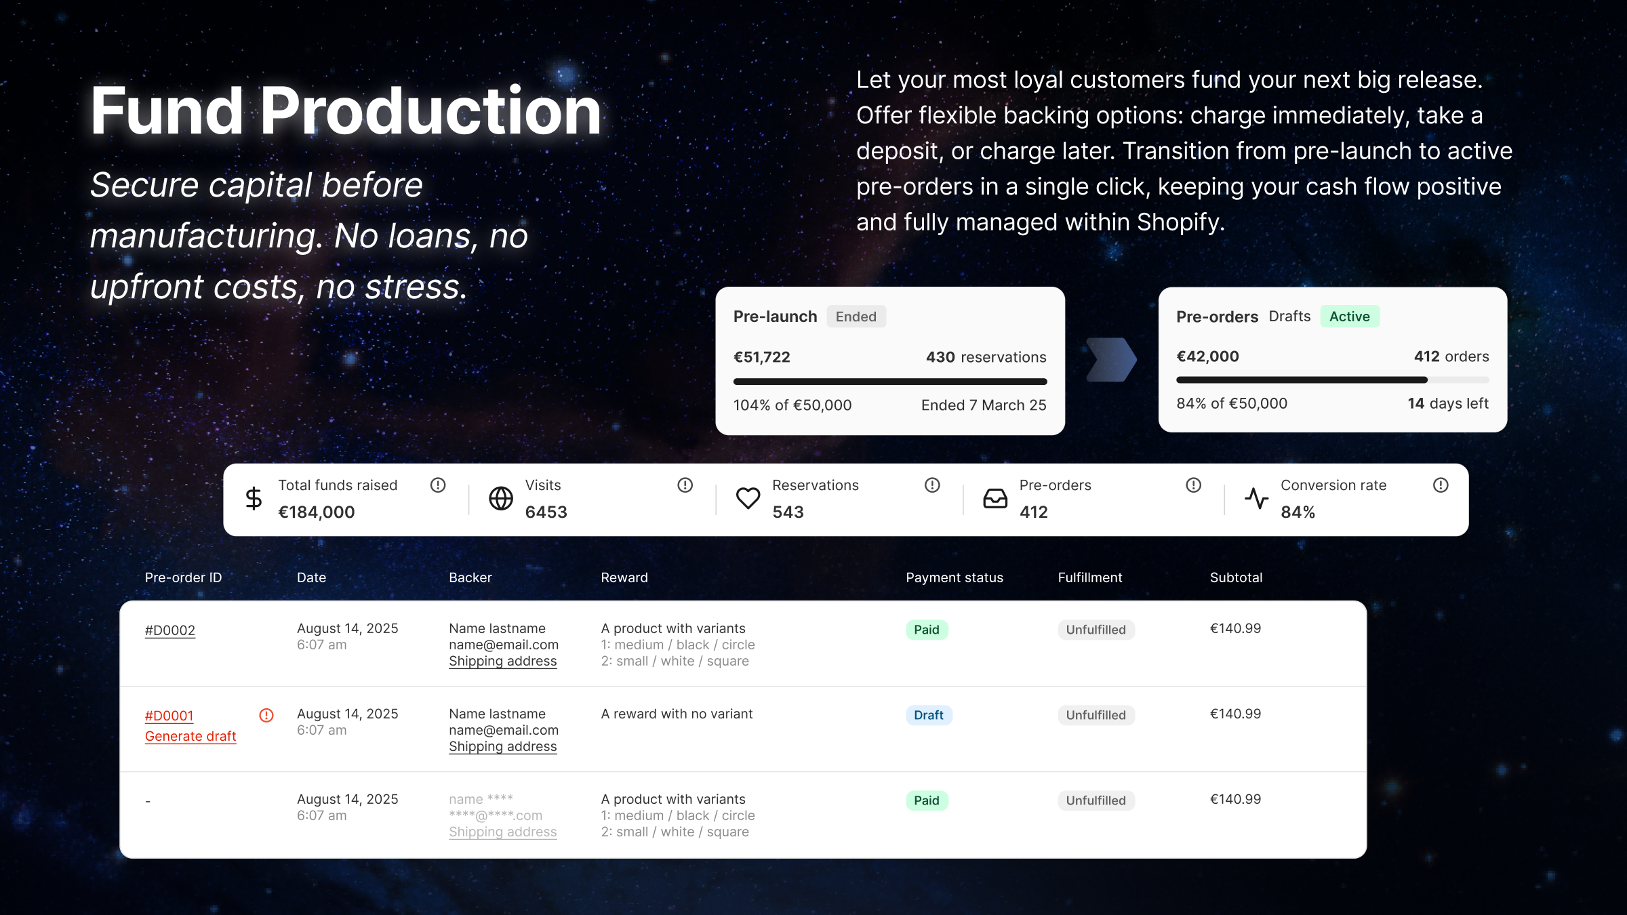The image size is (1627, 915).
Task: Click the dollar icon beside Total funds raised
Action: pyautogui.click(x=254, y=498)
